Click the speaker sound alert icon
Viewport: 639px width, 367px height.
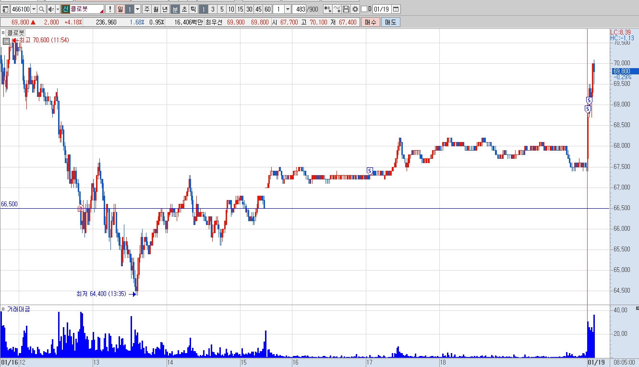point(51,9)
